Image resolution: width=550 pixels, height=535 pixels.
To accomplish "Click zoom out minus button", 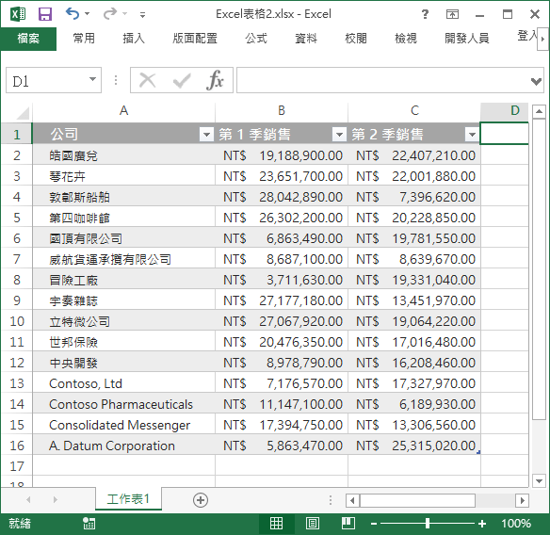I will pyautogui.click(x=374, y=524).
